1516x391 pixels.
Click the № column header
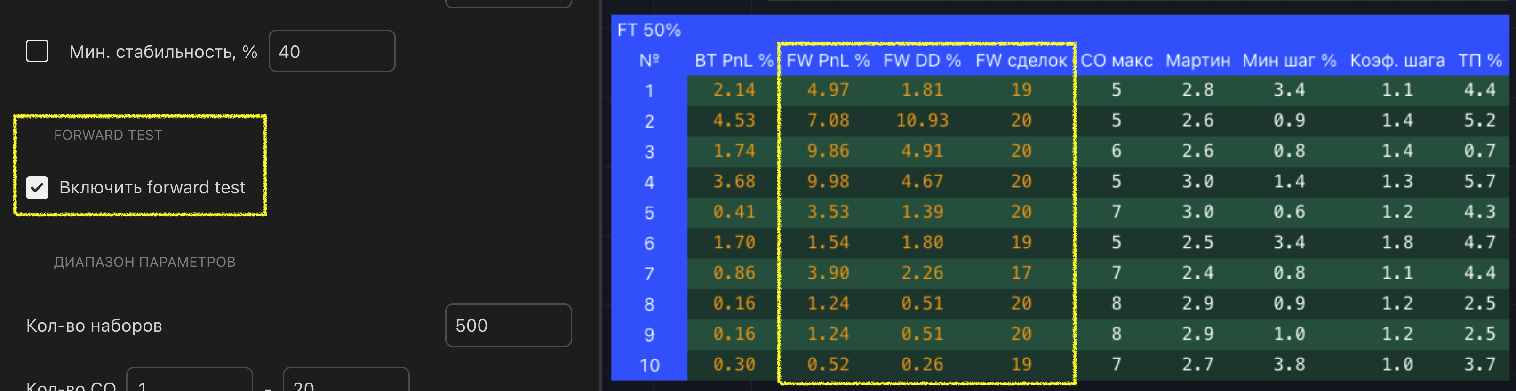pos(649,61)
